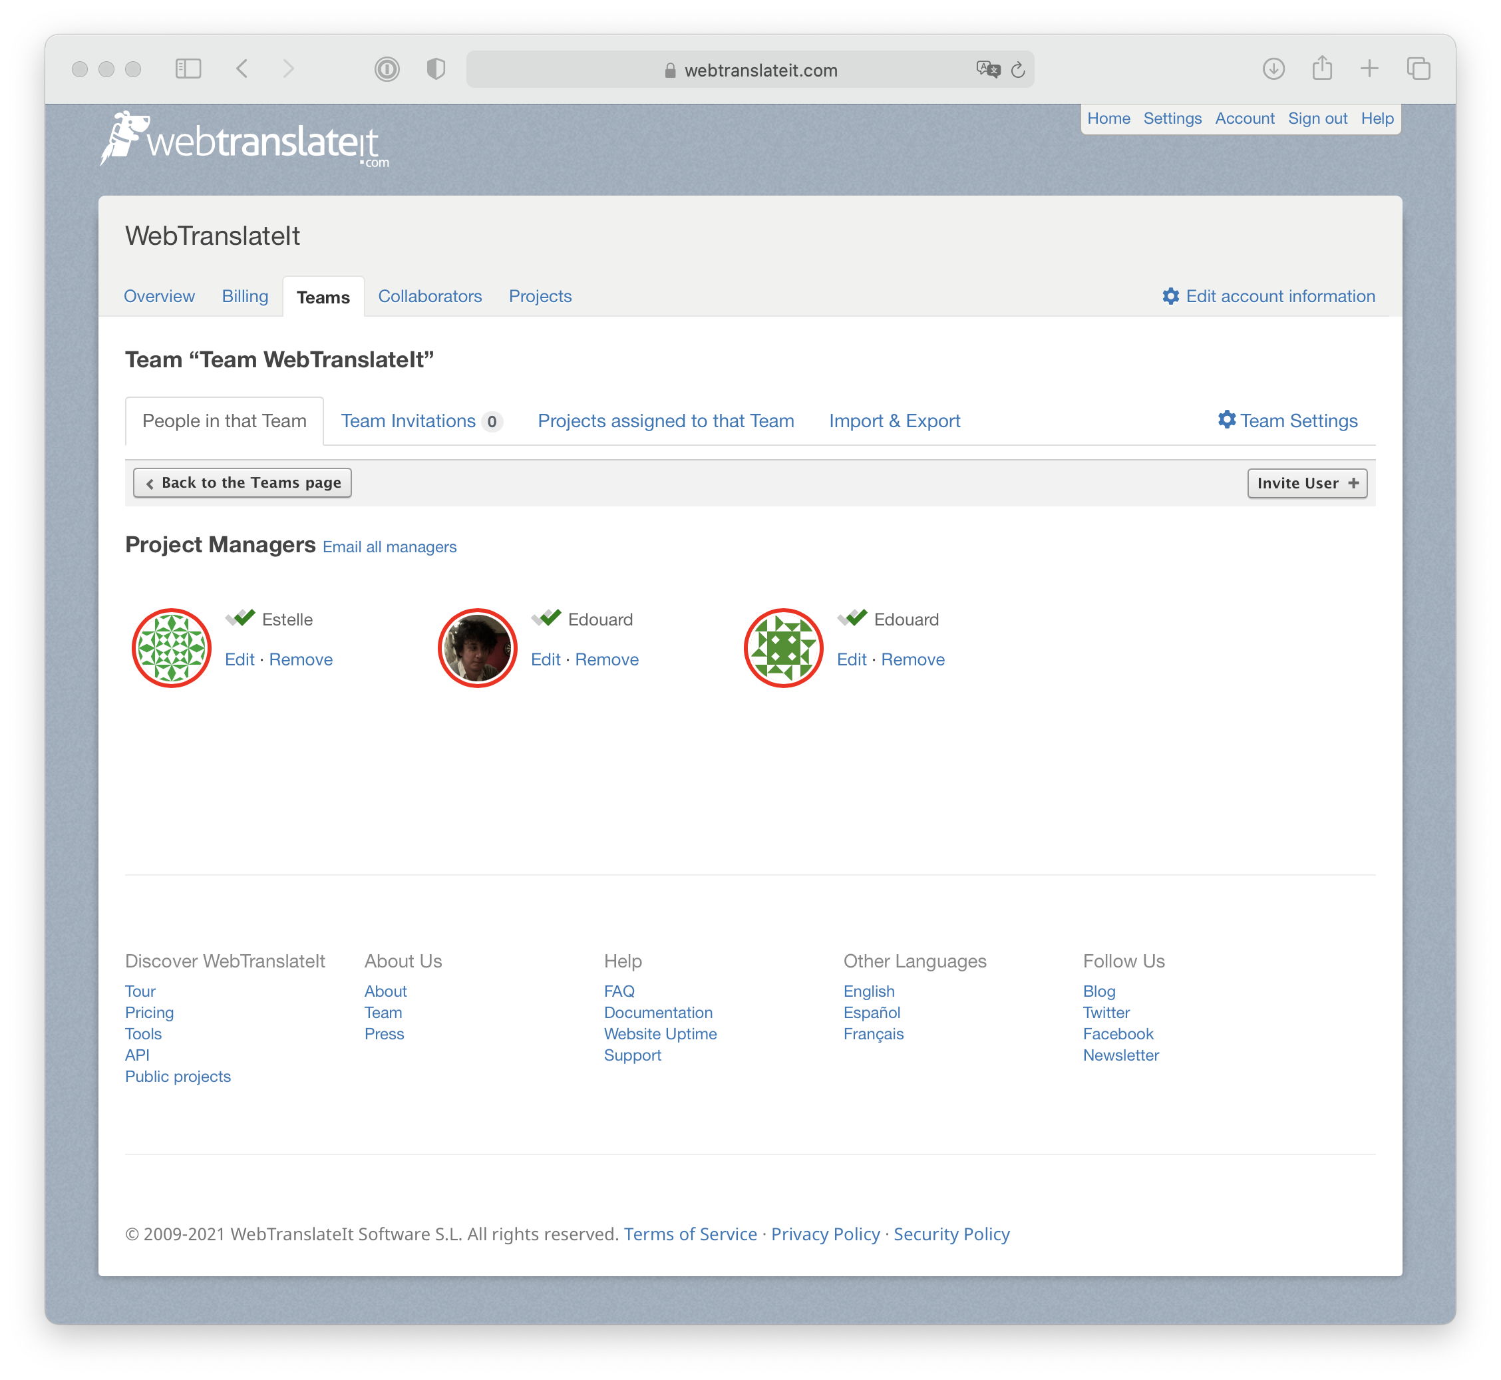This screenshot has height=1380, width=1501.
Task: Select the Teams tab
Action: pyautogui.click(x=323, y=295)
